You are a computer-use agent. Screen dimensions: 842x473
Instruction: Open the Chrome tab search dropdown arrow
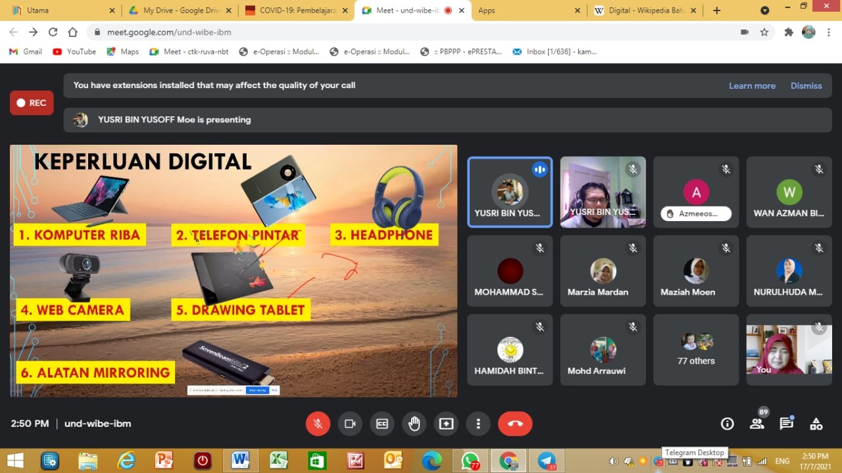click(764, 11)
